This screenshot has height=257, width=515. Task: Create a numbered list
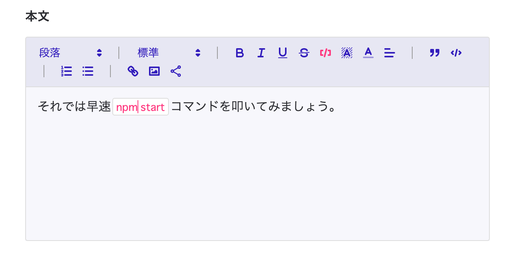click(66, 71)
